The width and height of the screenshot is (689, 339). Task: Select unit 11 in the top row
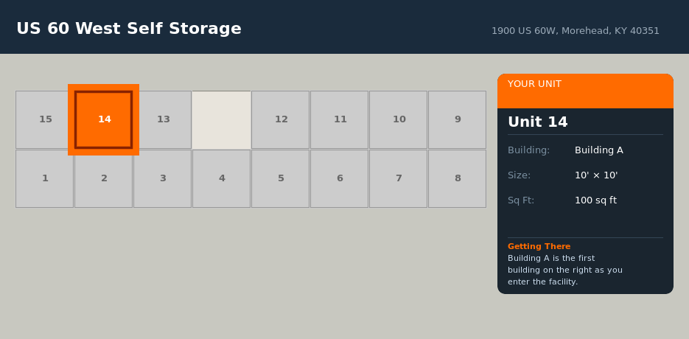tap(339, 119)
